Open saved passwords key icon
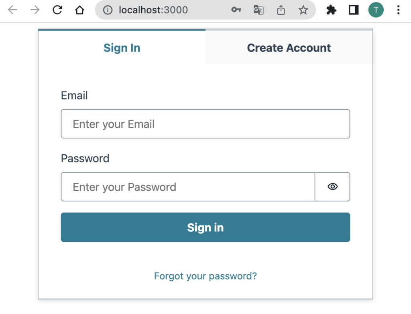Viewport: 411px width, 314px height. pos(236,10)
